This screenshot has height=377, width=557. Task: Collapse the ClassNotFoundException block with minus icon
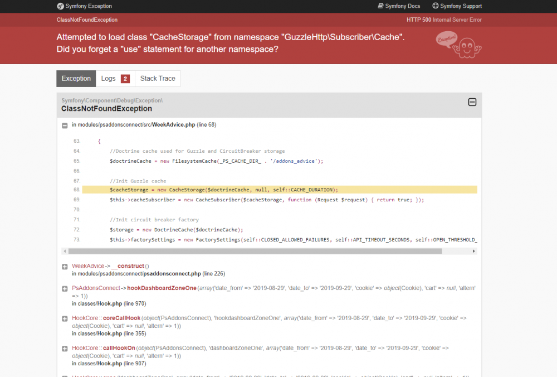pos(472,102)
